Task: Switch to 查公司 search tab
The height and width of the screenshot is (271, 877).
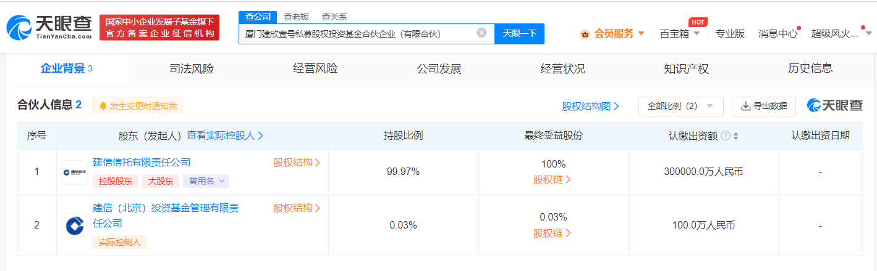Action: click(257, 17)
